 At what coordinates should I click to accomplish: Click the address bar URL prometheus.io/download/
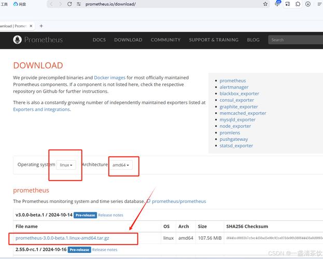(110, 4)
